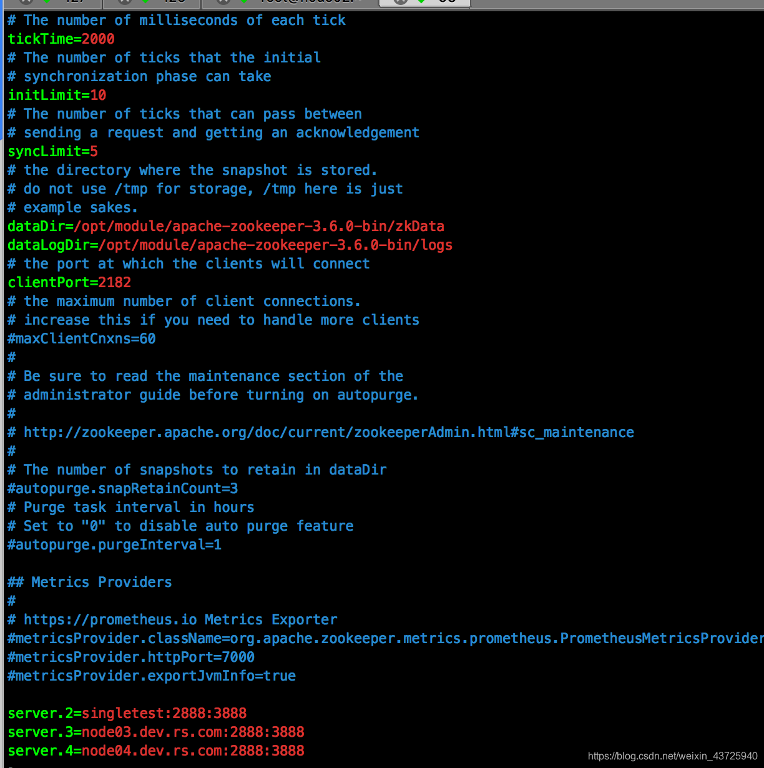Click comment 'Purge task interval in hours'
This screenshot has height=768, width=764.
[x=131, y=507]
